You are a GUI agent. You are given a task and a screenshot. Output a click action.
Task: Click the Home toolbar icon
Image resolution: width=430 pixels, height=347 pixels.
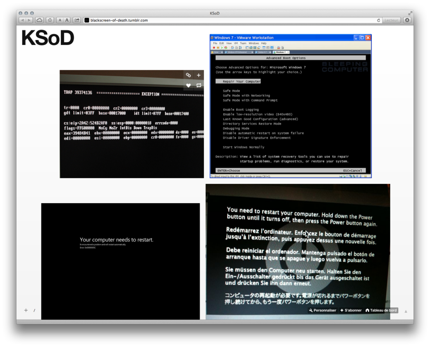point(50,20)
